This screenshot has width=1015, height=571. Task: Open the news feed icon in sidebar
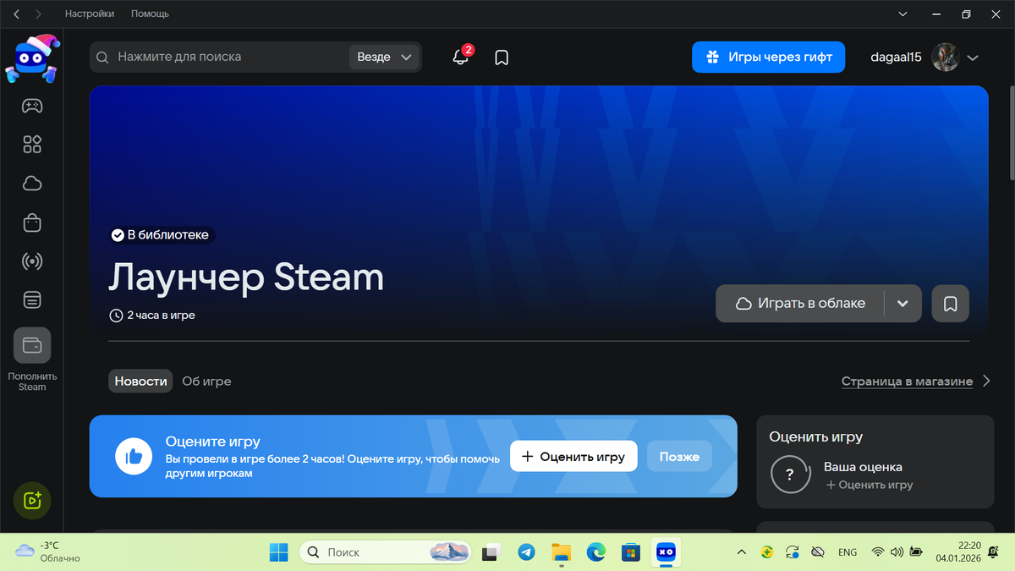(32, 300)
